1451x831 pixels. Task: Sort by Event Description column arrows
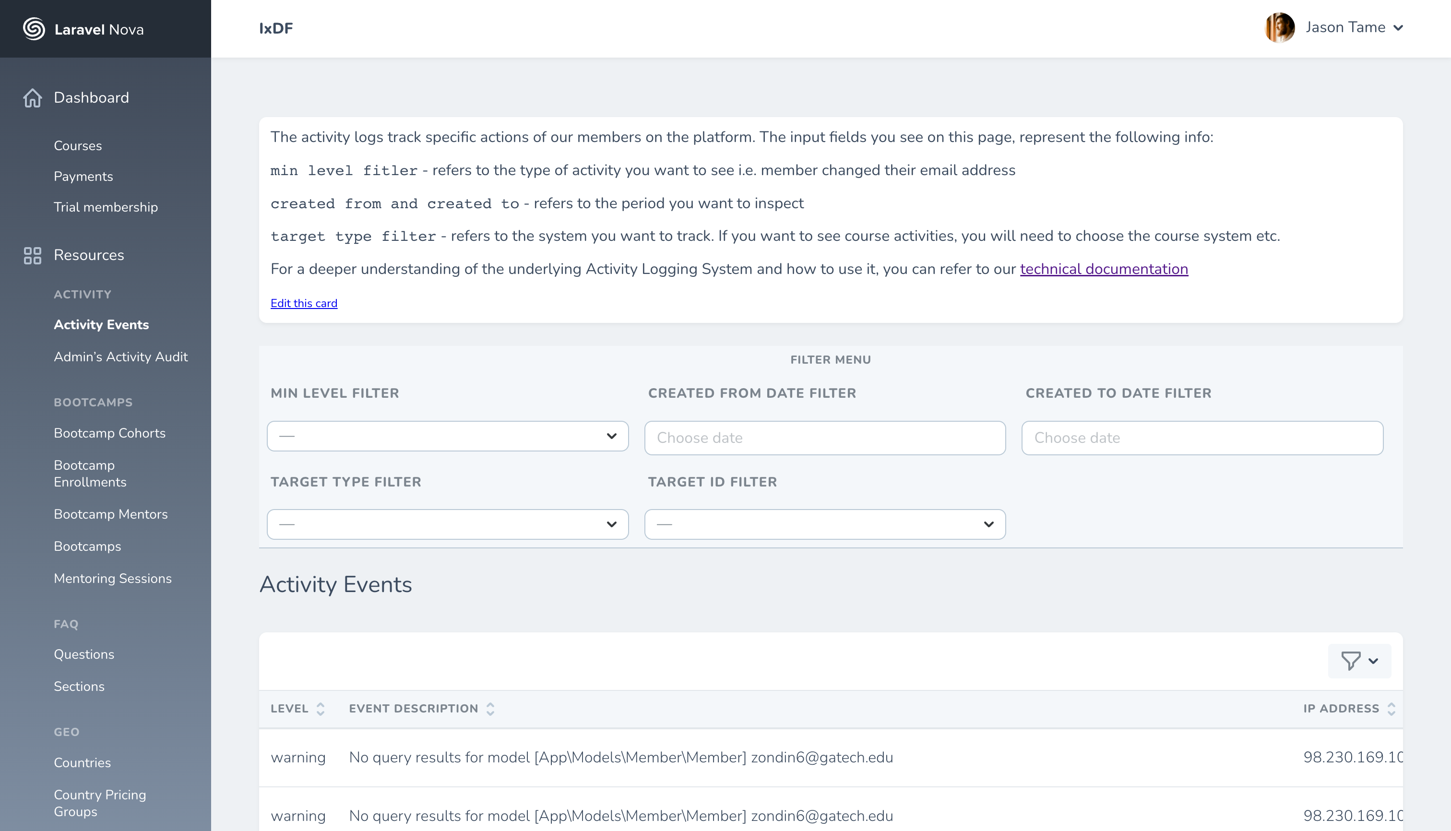(x=490, y=709)
